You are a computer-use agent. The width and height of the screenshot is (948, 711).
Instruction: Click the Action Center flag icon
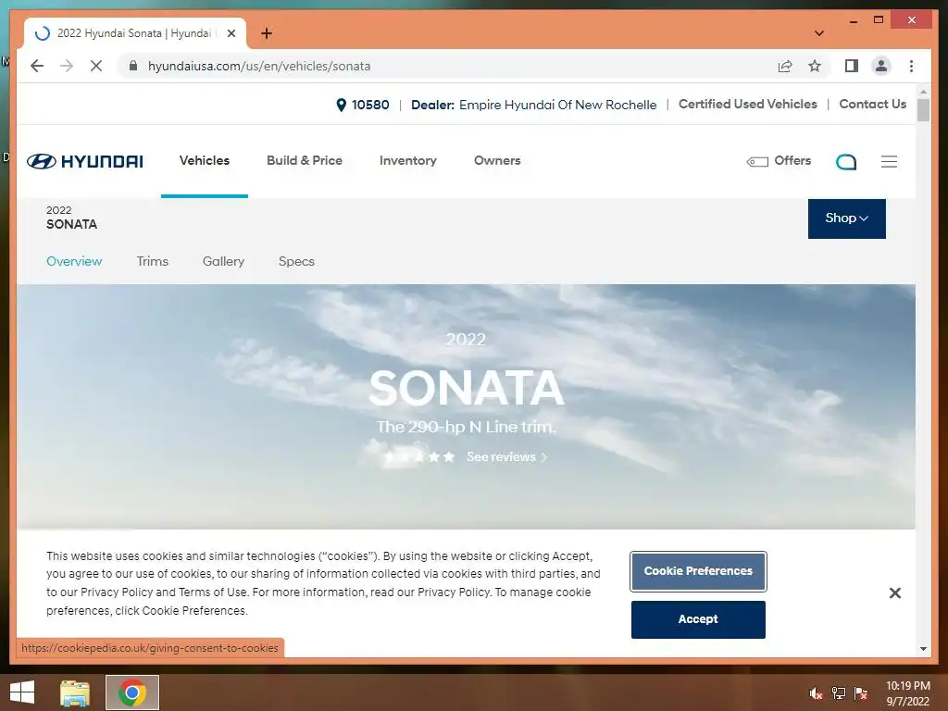coord(861,693)
